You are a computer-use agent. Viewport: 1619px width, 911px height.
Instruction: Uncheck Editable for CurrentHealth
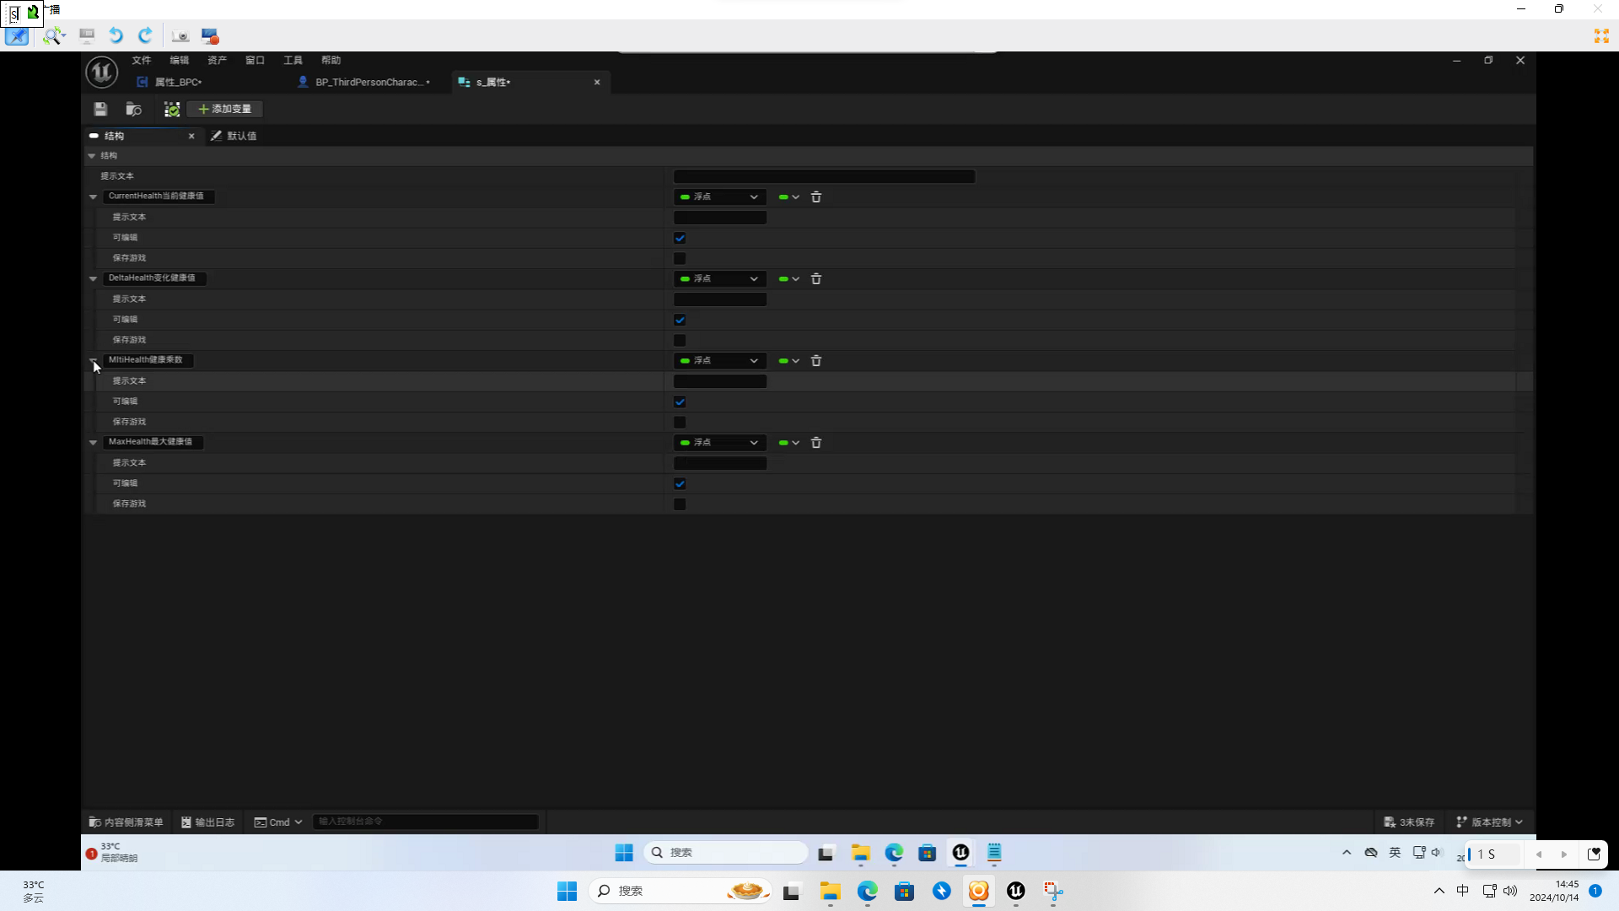coord(680,238)
